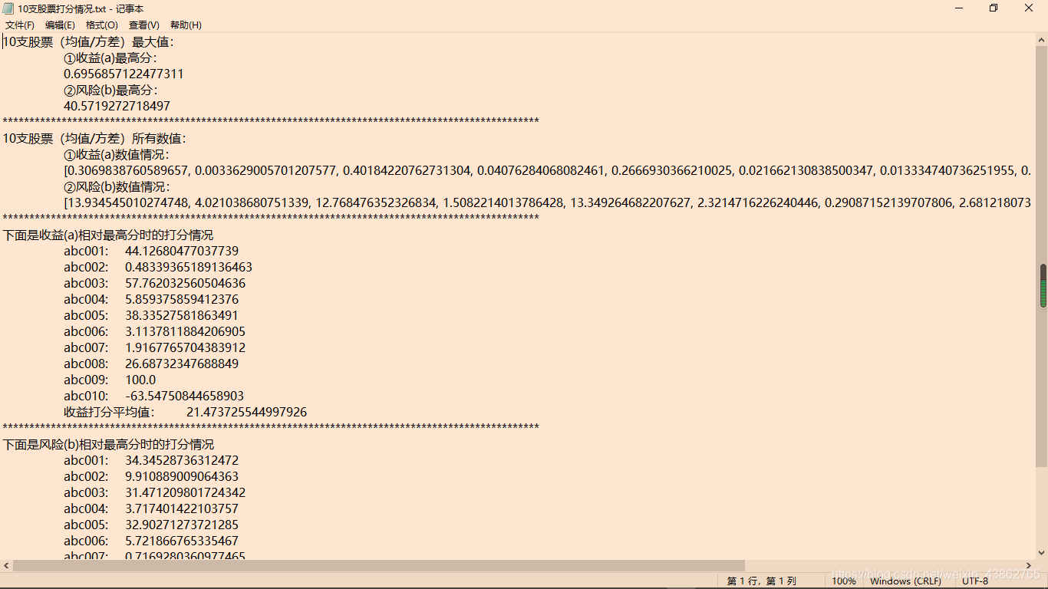This screenshot has width=1048, height=589.
Task: Click the value 57.762032560504636
Action: (x=186, y=284)
